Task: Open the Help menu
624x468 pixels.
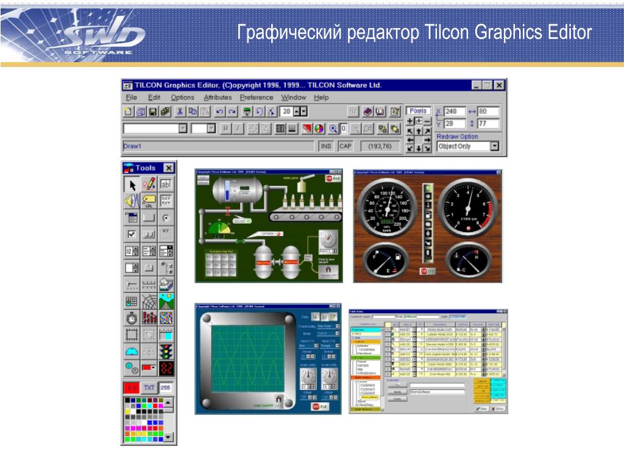Action: point(321,97)
